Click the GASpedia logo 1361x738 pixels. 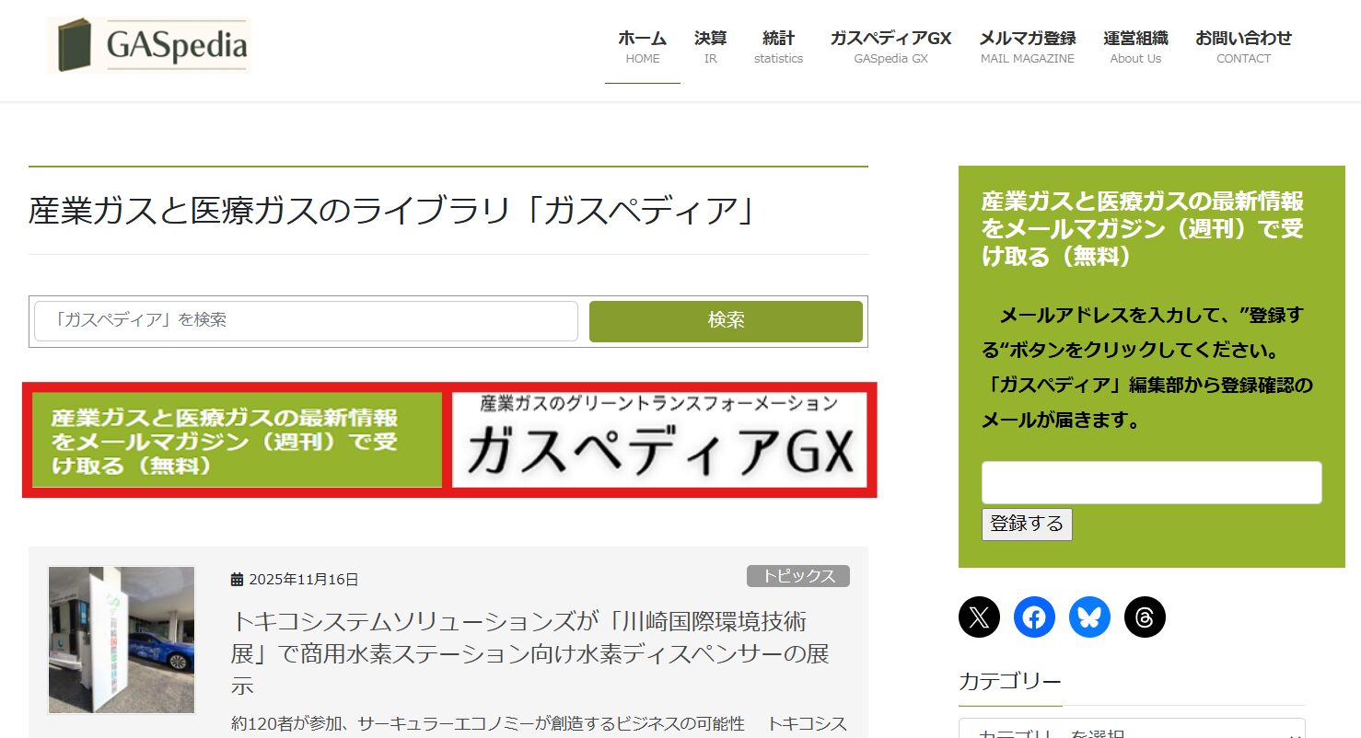[x=149, y=45]
